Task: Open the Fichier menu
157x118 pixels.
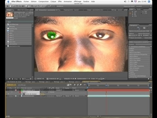Action: [x=26, y=2]
